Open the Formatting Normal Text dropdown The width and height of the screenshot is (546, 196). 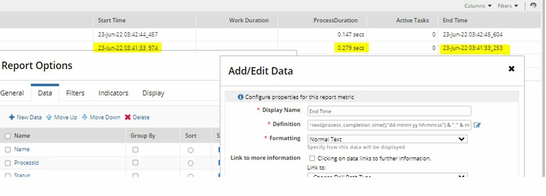(x=388, y=139)
